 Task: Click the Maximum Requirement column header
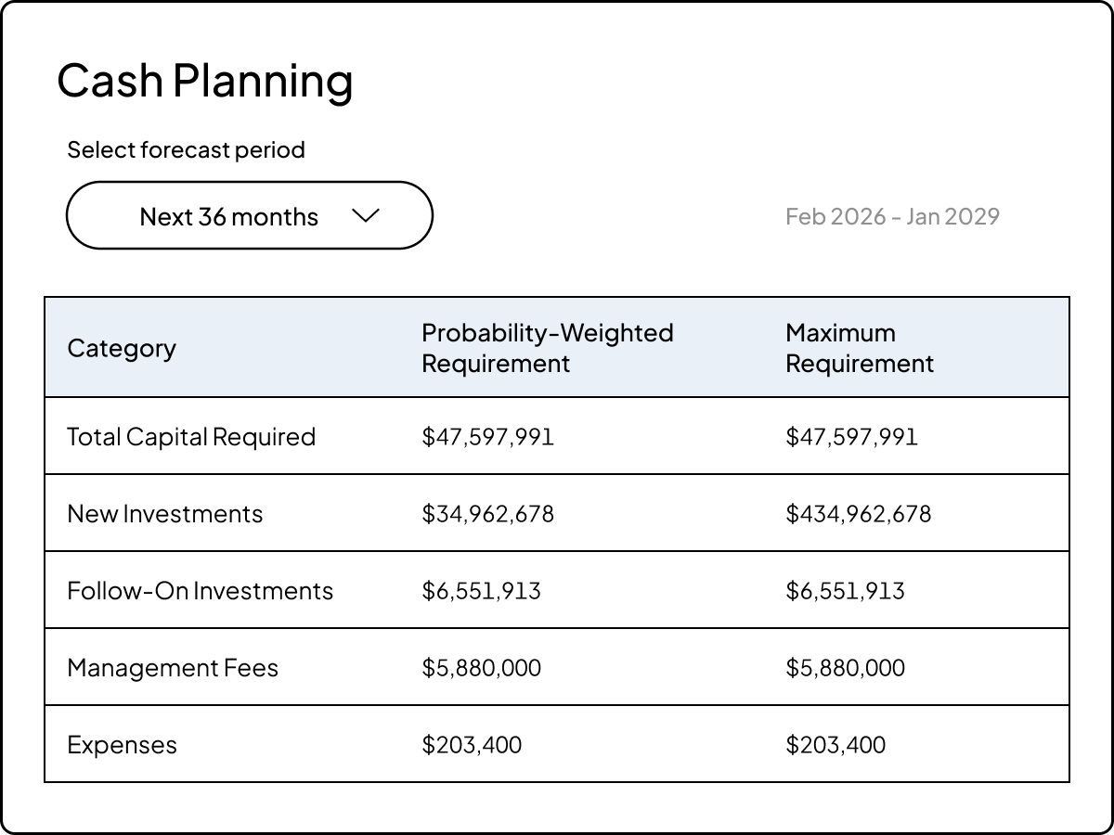click(x=859, y=348)
